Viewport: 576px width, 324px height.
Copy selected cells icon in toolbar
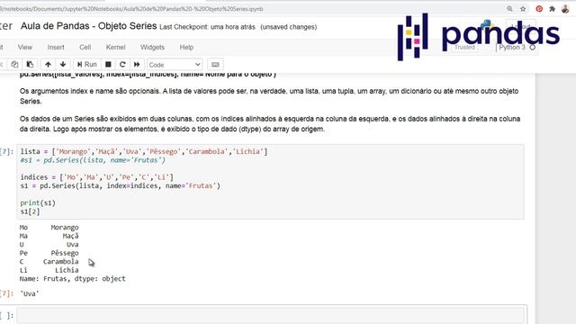point(14,64)
